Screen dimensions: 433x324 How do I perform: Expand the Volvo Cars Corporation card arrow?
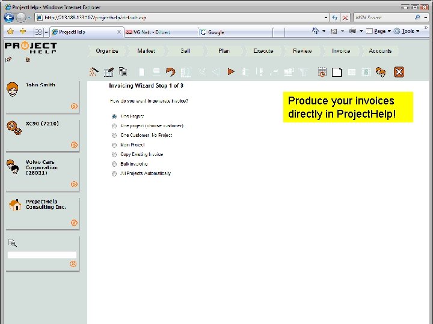[x=74, y=184]
